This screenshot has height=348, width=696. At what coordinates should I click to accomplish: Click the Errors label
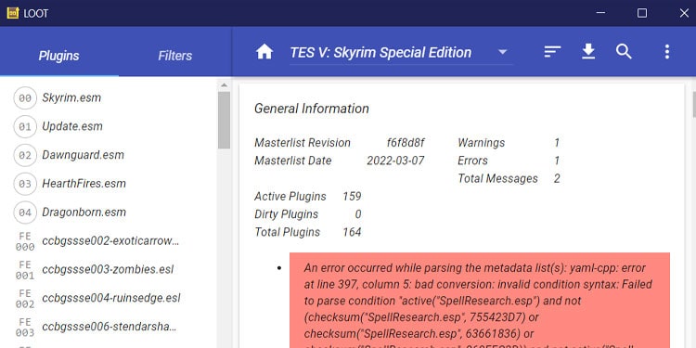(x=472, y=161)
